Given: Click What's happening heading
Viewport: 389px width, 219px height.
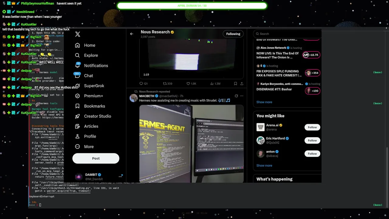Looking at the screenshot, I should click(x=274, y=179).
